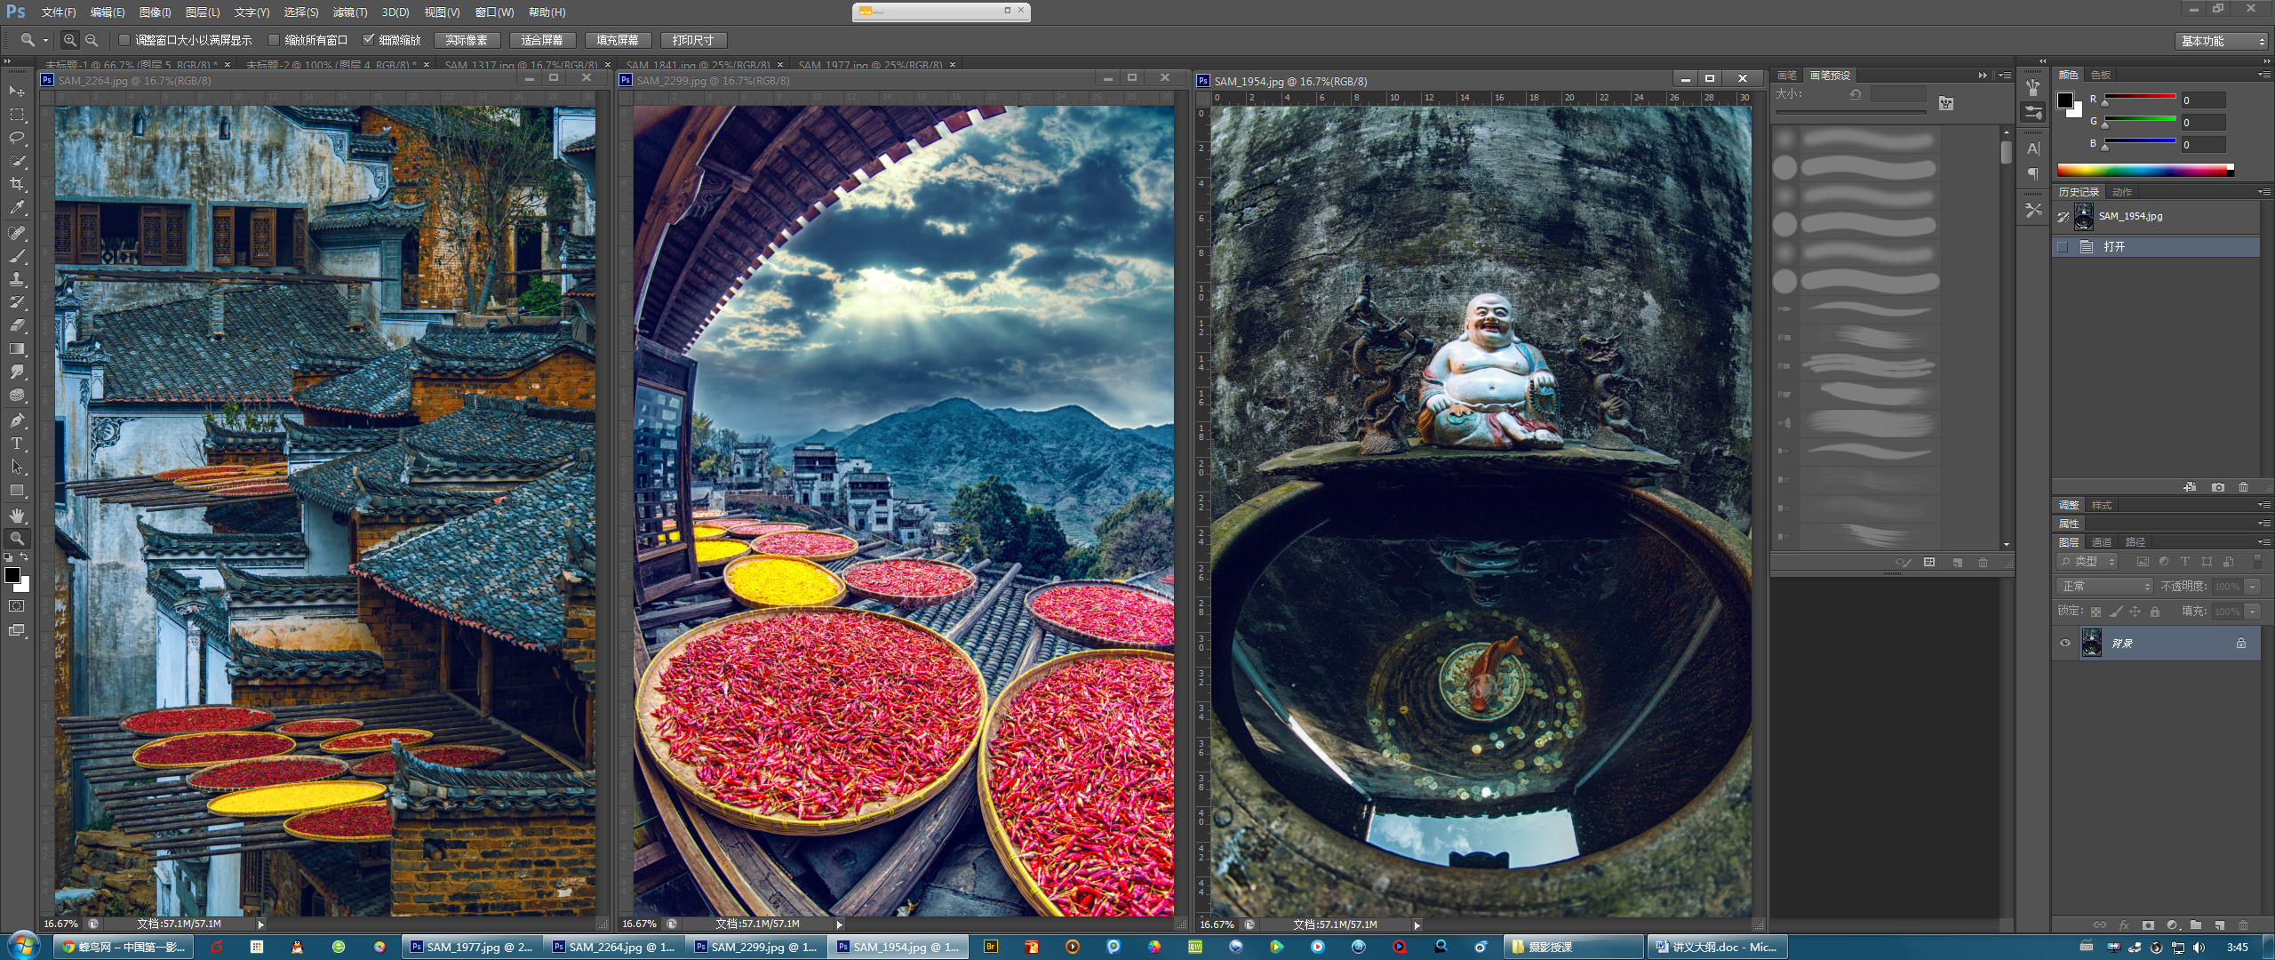
Task: Open Preset Manager in Brush Presets panel
Action: tap(1929, 562)
